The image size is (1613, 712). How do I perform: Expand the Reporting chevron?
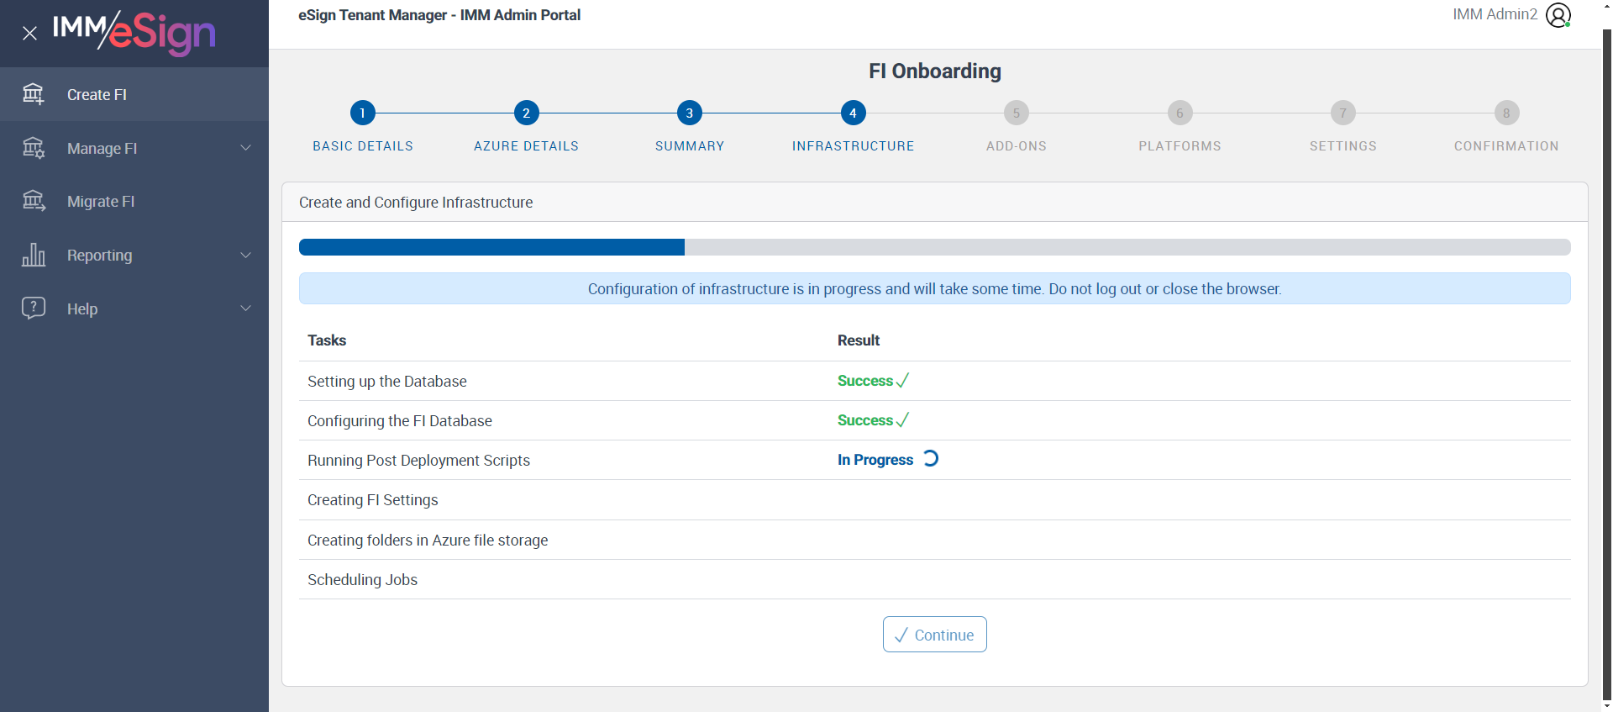pos(246,255)
